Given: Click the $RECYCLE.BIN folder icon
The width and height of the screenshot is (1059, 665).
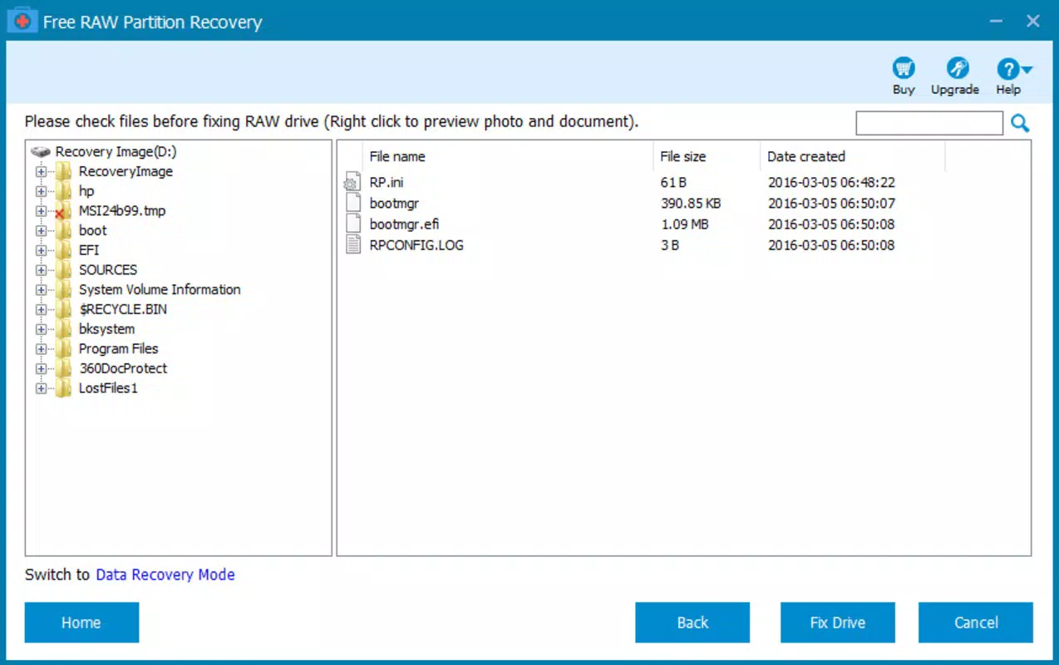Looking at the screenshot, I should [64, 309].
